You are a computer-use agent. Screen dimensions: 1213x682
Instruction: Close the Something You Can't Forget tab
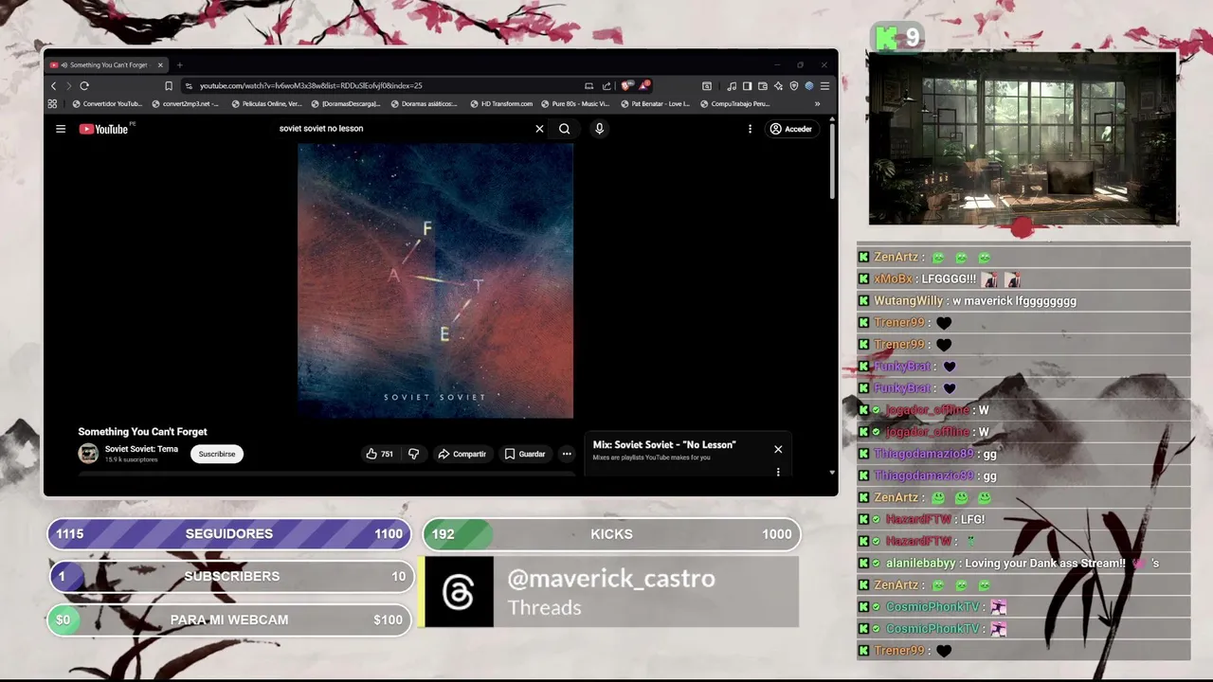coord(160,65)
